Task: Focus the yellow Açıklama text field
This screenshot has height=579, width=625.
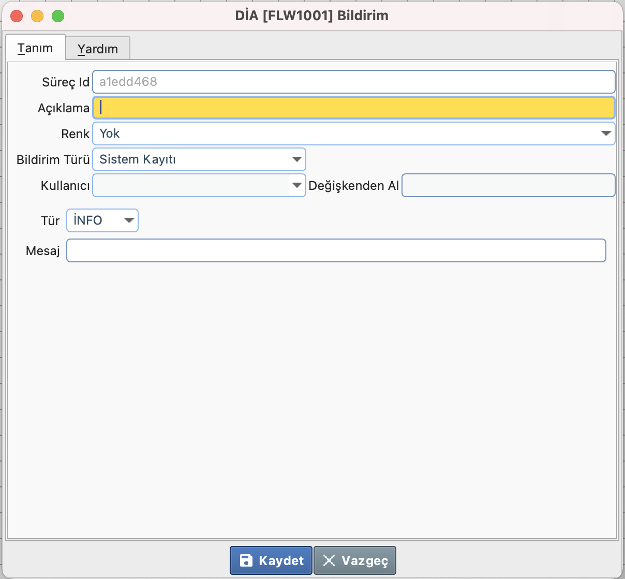Action: pos(354,108)
